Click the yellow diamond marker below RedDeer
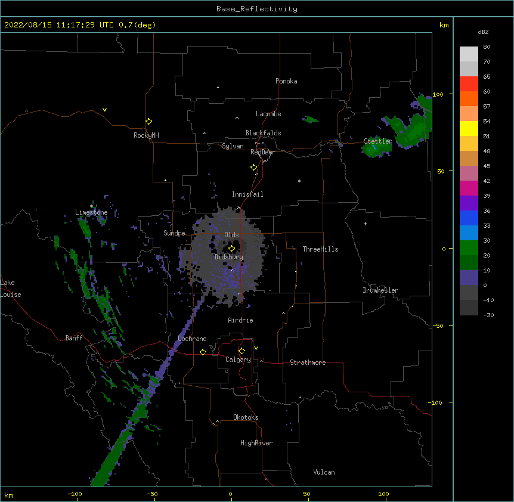 pos(254,168)
